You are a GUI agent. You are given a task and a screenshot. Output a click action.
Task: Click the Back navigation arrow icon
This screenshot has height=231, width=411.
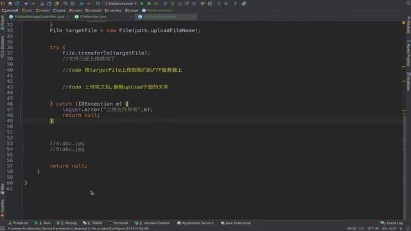(x=82, y=4)
